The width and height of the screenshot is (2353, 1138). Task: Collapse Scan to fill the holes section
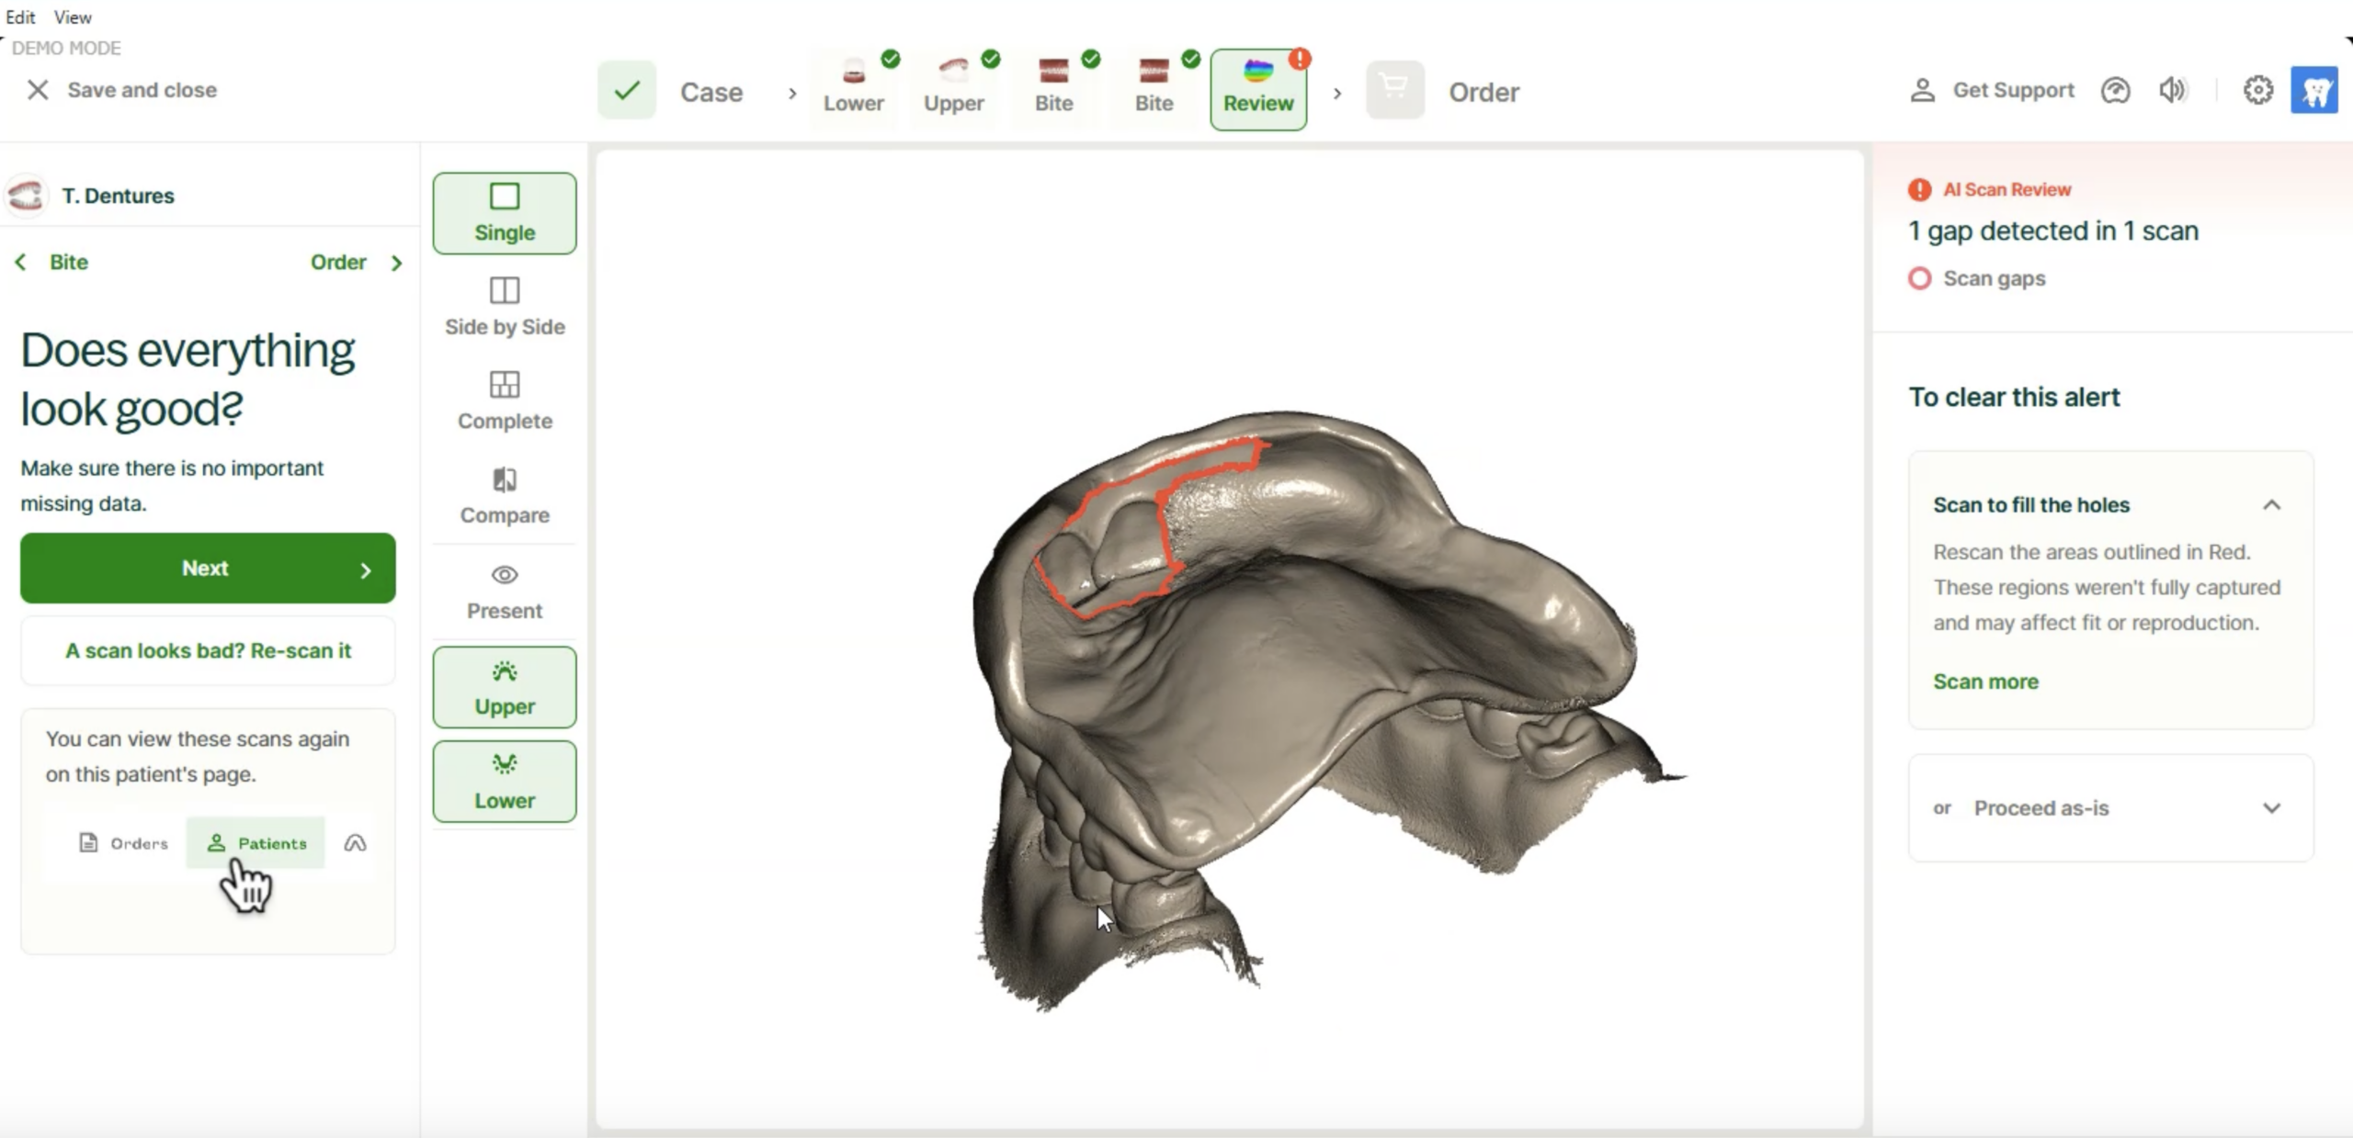click(2271, 505)
